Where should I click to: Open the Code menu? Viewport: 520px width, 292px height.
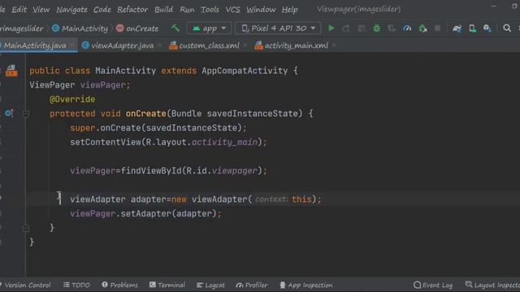[x=102, y=10]
